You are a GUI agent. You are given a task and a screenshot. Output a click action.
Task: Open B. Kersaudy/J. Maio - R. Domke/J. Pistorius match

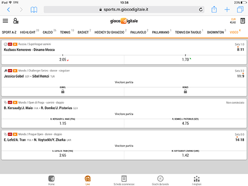(41, 108)
